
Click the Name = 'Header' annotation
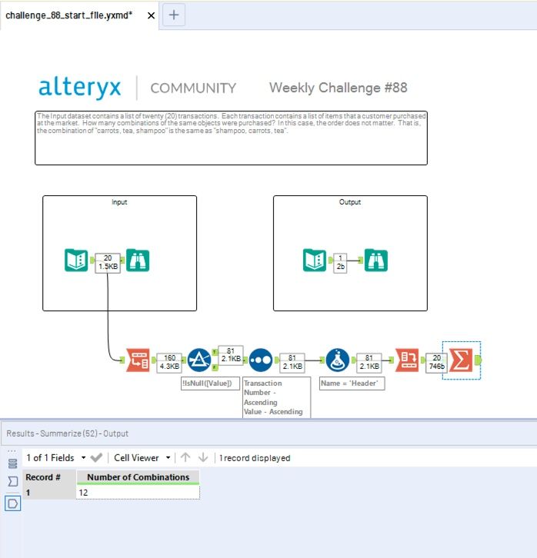352,384
